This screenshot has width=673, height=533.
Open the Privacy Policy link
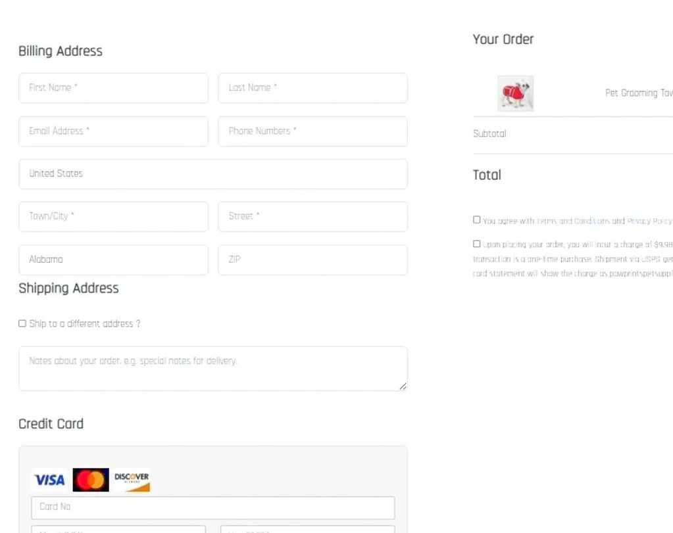coord(649,221)
